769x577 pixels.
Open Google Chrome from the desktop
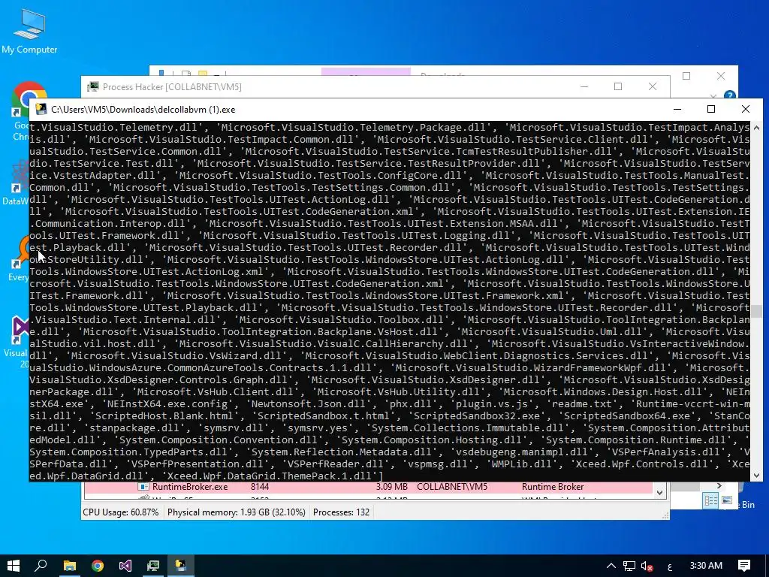pos(20,112)
